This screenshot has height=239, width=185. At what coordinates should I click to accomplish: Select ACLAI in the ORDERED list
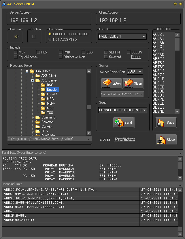pyautogui.click(x=158, y=38)
